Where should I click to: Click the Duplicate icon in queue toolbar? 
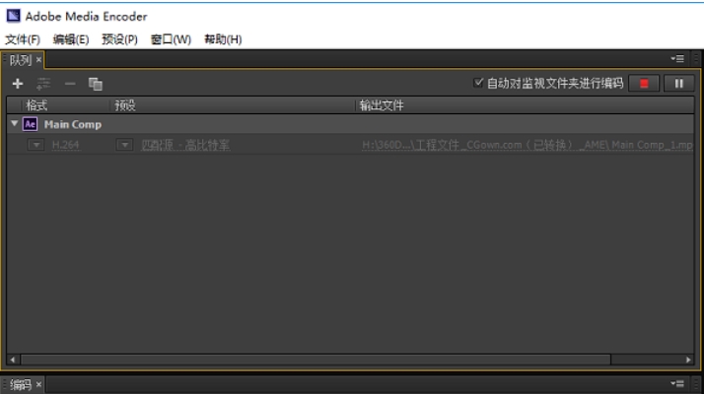pyautogui.click(x=96, y=84)
